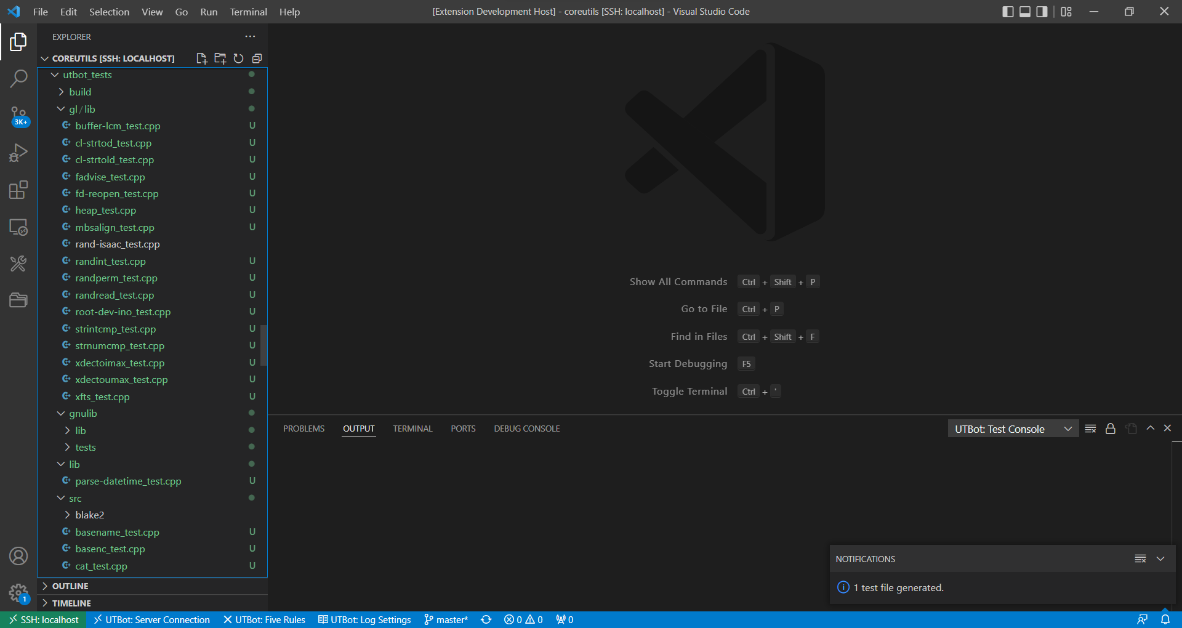Screen dimensions: 1182x628
Task: Close the bottom panel
Action: (x=1167, y=428)
